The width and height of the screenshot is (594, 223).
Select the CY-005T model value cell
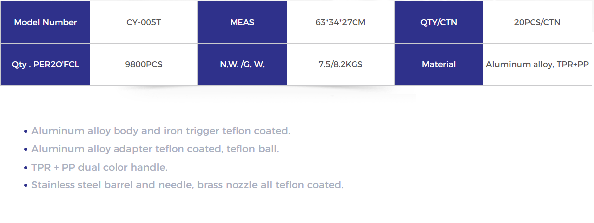tap(144, 22)
